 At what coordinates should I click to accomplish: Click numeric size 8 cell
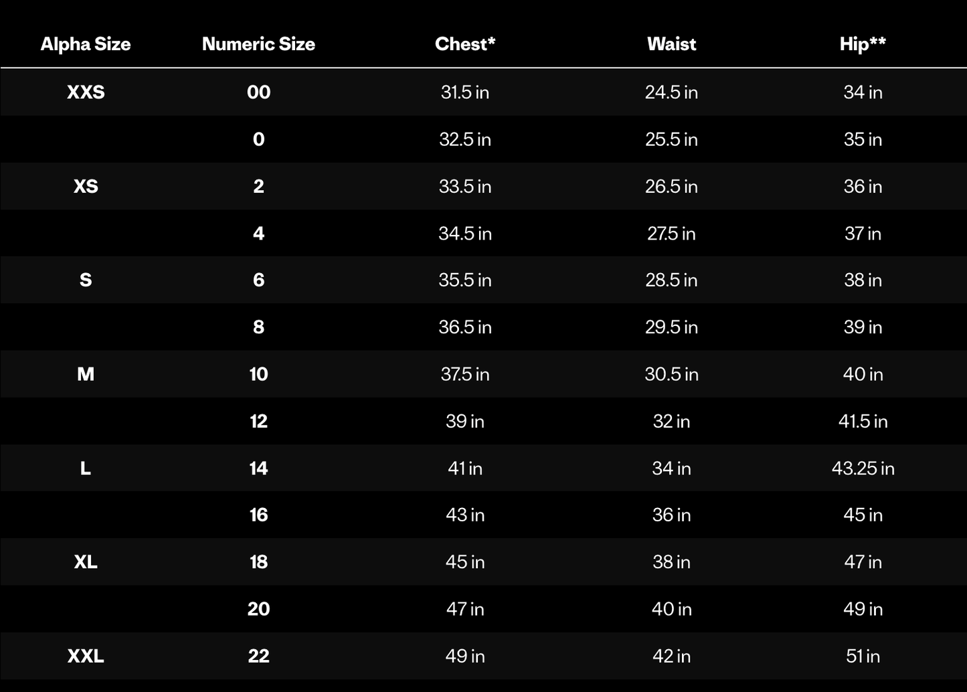pyautogui.click(x=258, y=327)
